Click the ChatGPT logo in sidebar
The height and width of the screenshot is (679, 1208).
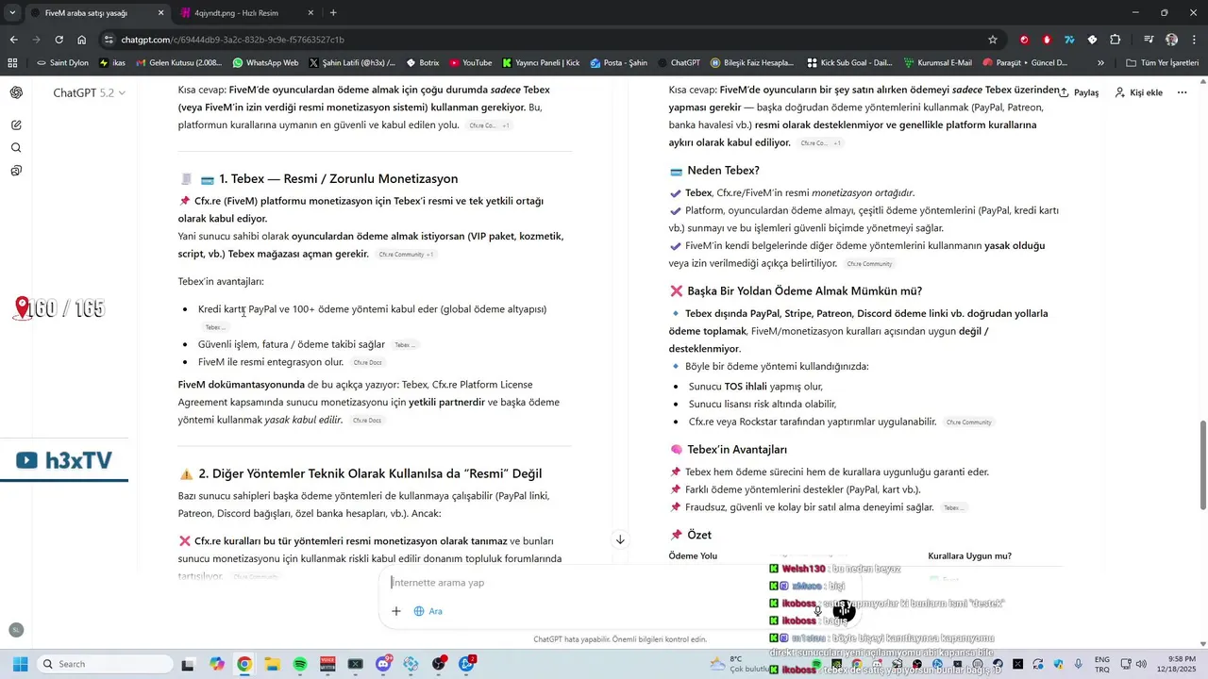click(x=16, y=92)
